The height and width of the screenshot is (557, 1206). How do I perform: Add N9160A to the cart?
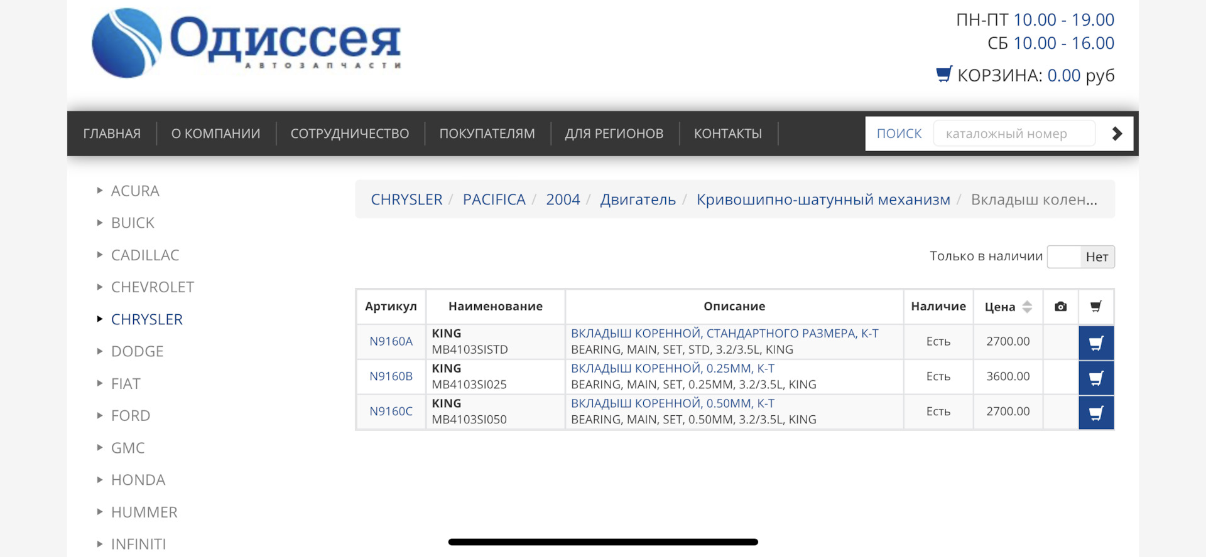(x=1096, y=342)
